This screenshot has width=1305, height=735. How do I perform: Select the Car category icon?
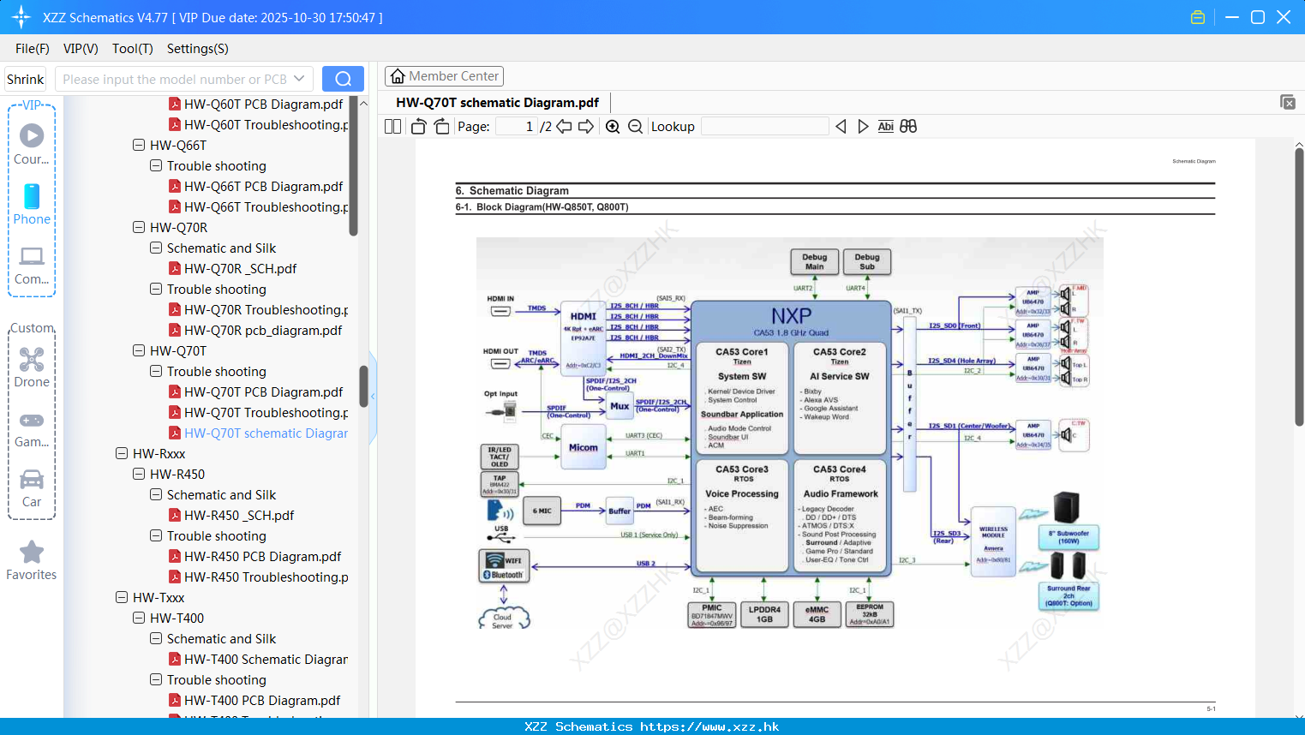(x=32, y=488)
